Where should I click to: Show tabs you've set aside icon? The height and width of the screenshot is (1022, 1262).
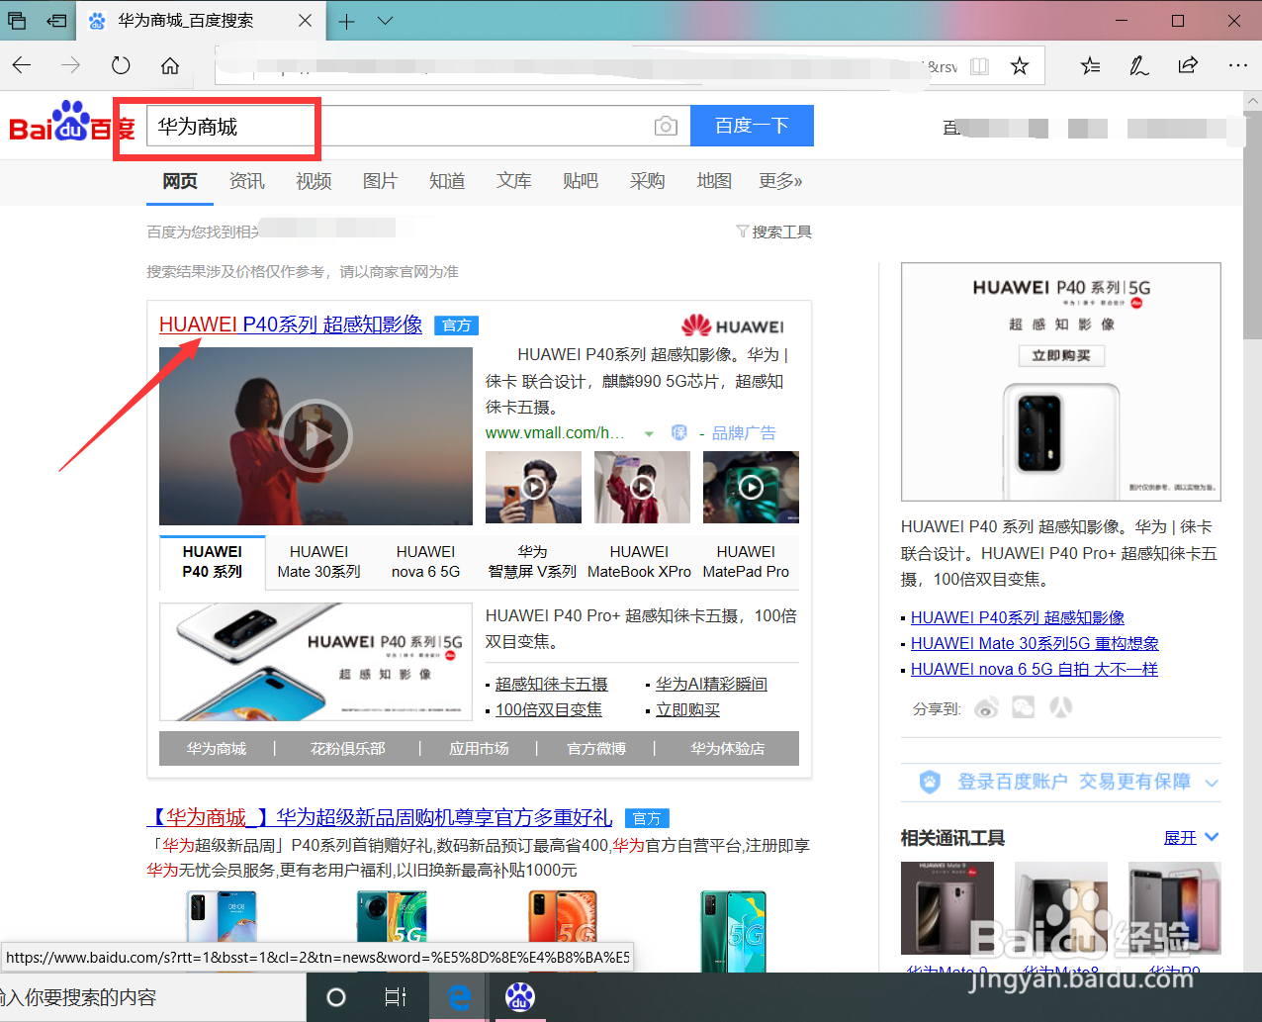[17, 21]
